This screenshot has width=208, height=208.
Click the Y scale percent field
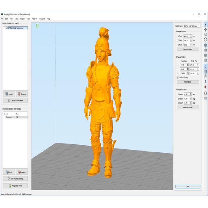(x=193, y=69)
